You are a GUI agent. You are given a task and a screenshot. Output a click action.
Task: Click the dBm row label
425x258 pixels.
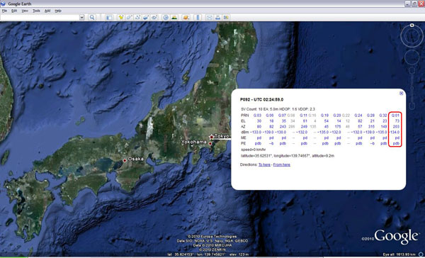(245, 132)
